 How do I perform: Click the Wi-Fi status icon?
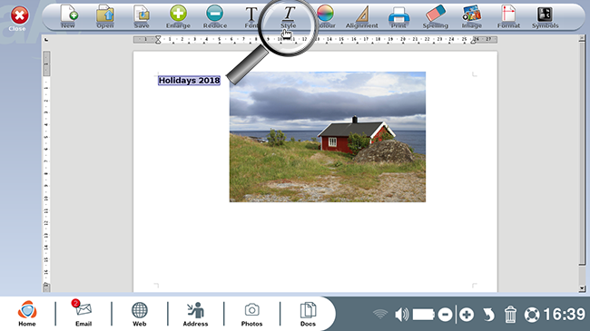(x=380, y=314)
